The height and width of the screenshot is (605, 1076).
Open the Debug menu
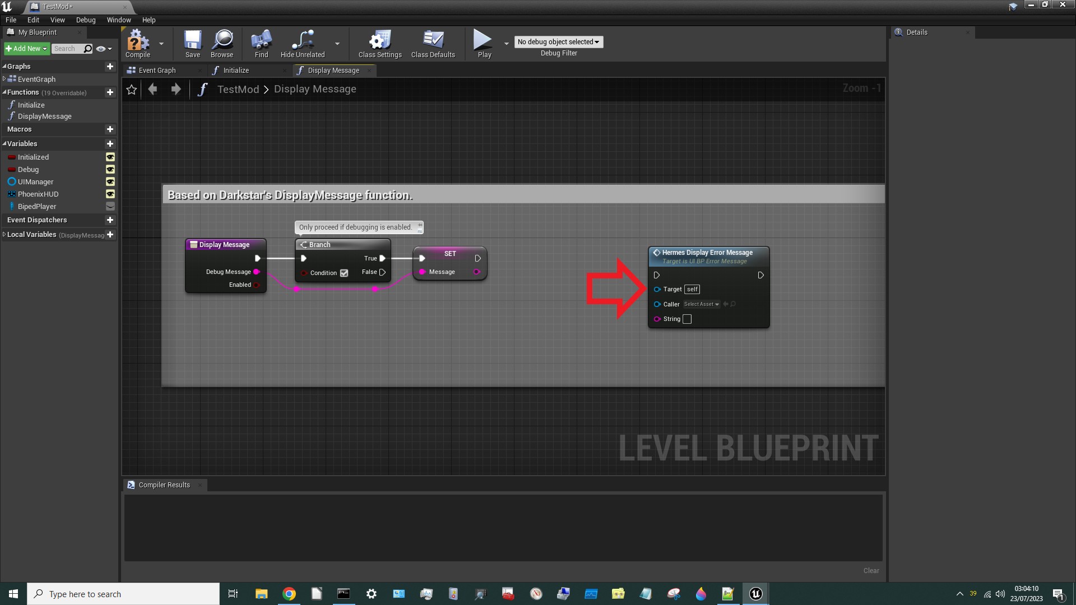click(86, 20)
